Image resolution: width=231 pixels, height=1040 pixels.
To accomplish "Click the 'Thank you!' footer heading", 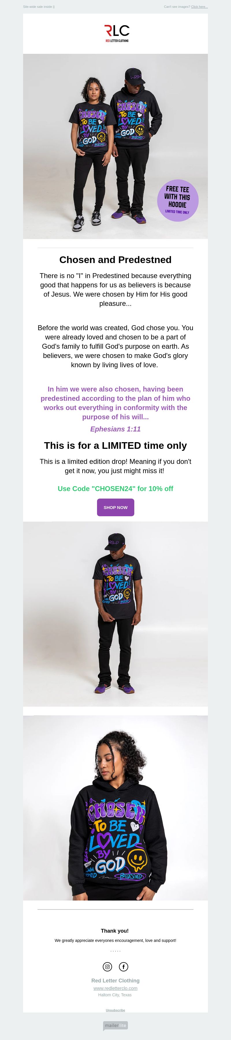I will click(x=115, y=931).
